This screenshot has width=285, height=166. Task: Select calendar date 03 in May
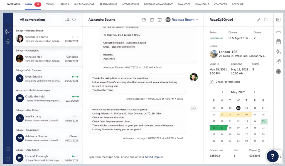[x=222, y=114]
